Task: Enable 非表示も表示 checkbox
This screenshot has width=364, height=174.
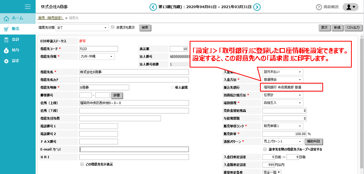Action: tap(112, 27)
